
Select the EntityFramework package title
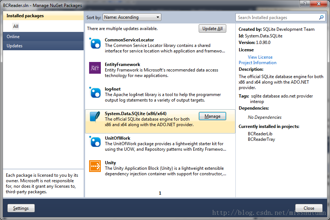(x=122, y=65)
